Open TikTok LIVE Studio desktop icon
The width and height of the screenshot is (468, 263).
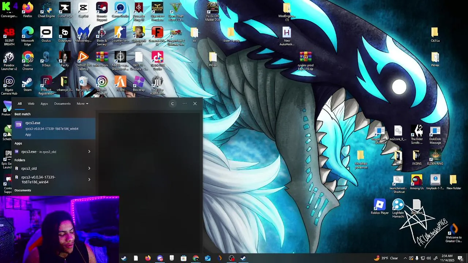(x=157, y=61)
